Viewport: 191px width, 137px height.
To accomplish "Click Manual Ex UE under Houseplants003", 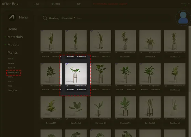I will (106, 57).
